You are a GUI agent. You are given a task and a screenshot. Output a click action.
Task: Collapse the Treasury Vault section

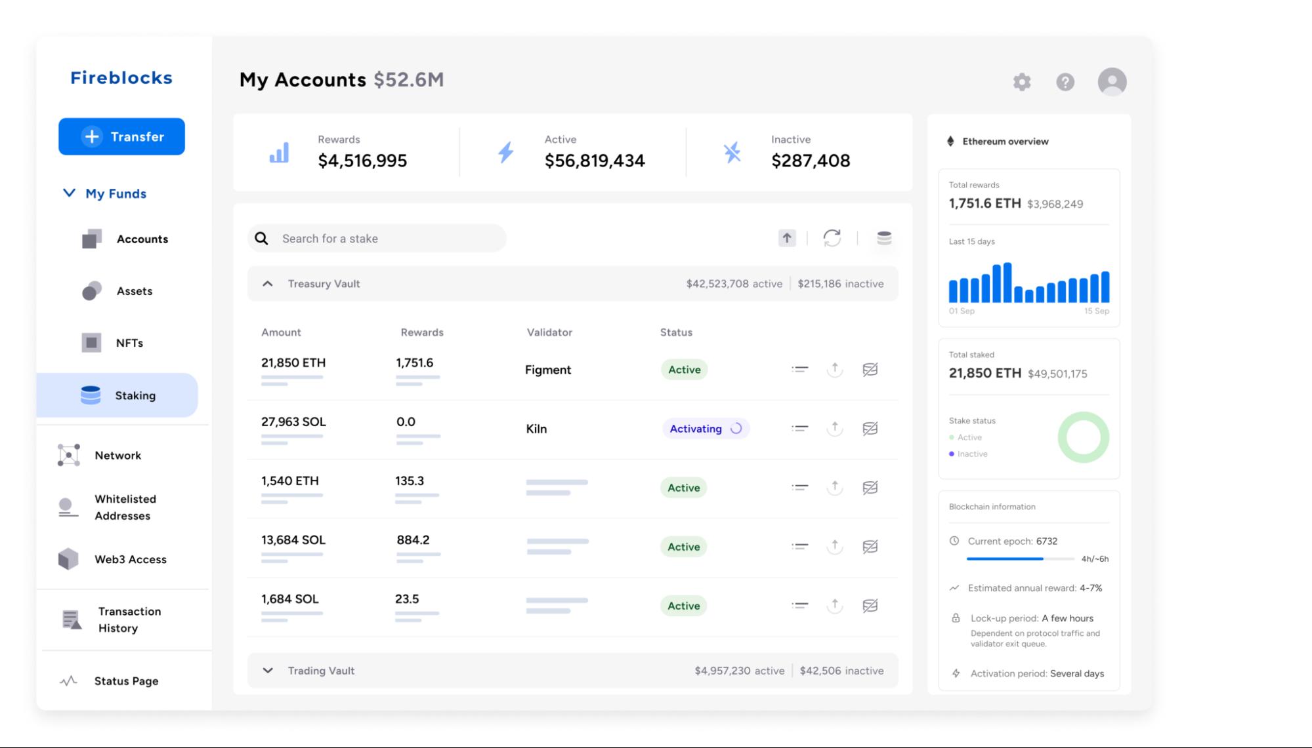pyautogui.click(x=268, y=284)
